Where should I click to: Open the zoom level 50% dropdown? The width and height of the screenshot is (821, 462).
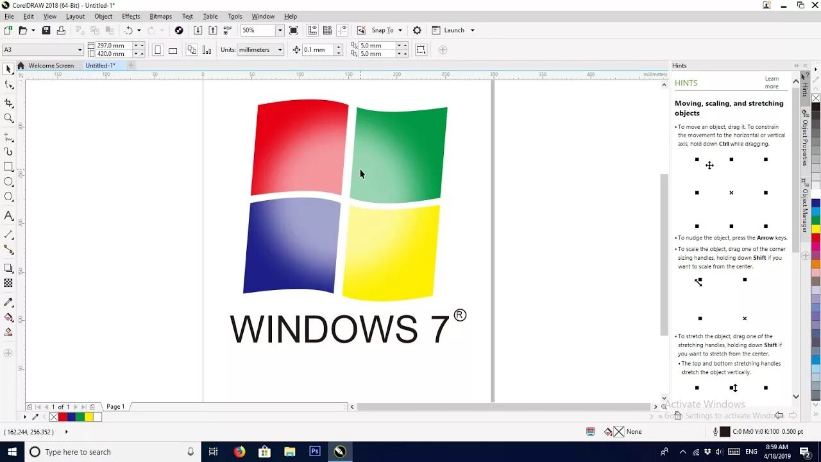[280, 30]
